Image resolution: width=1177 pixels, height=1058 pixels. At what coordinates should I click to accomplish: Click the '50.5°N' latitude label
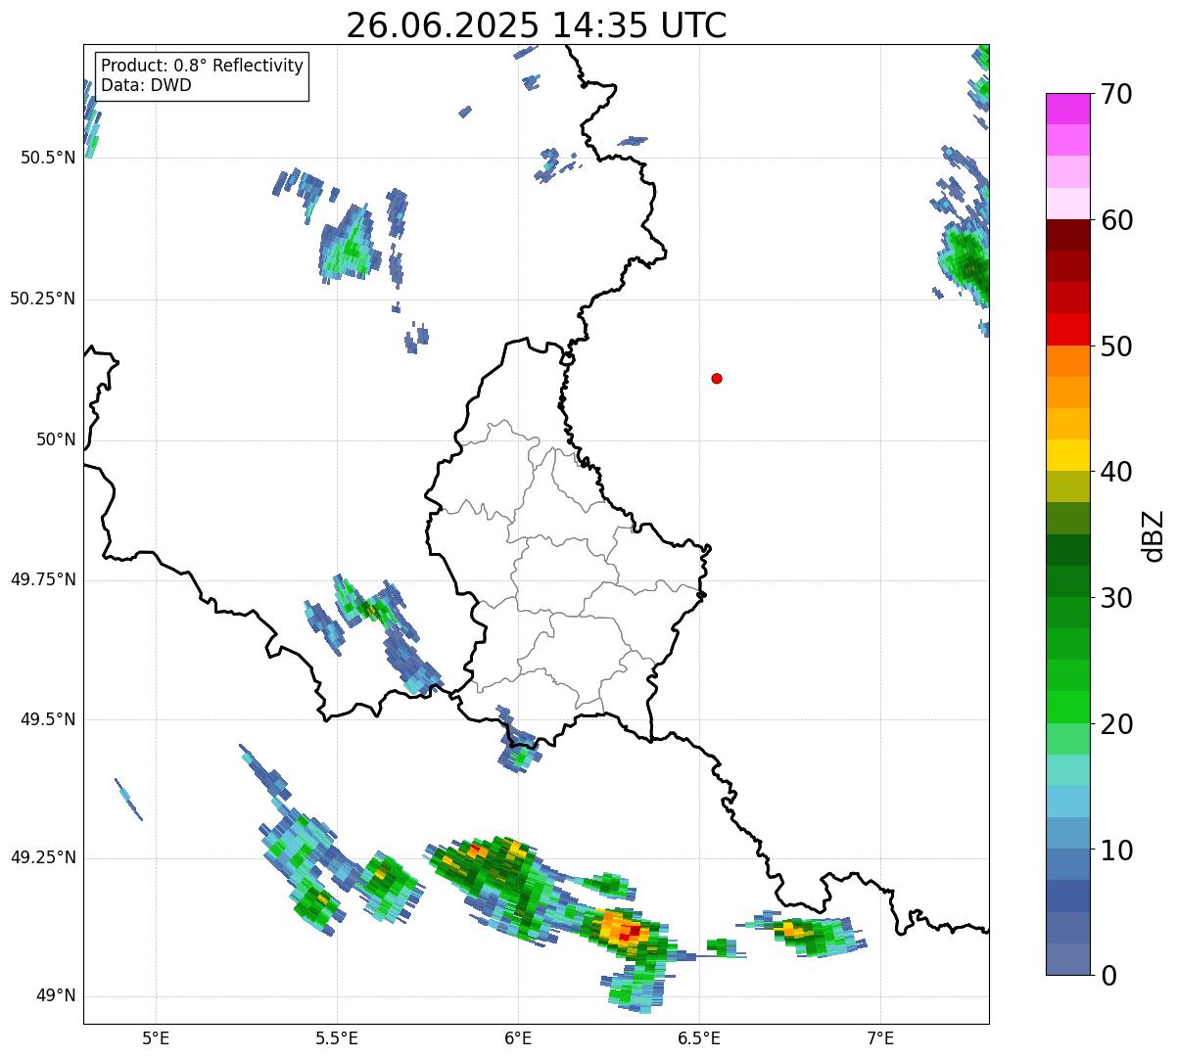coord(47,158)
